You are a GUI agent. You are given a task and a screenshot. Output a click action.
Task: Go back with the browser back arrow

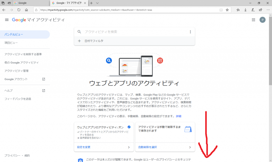tap(4, 10)
